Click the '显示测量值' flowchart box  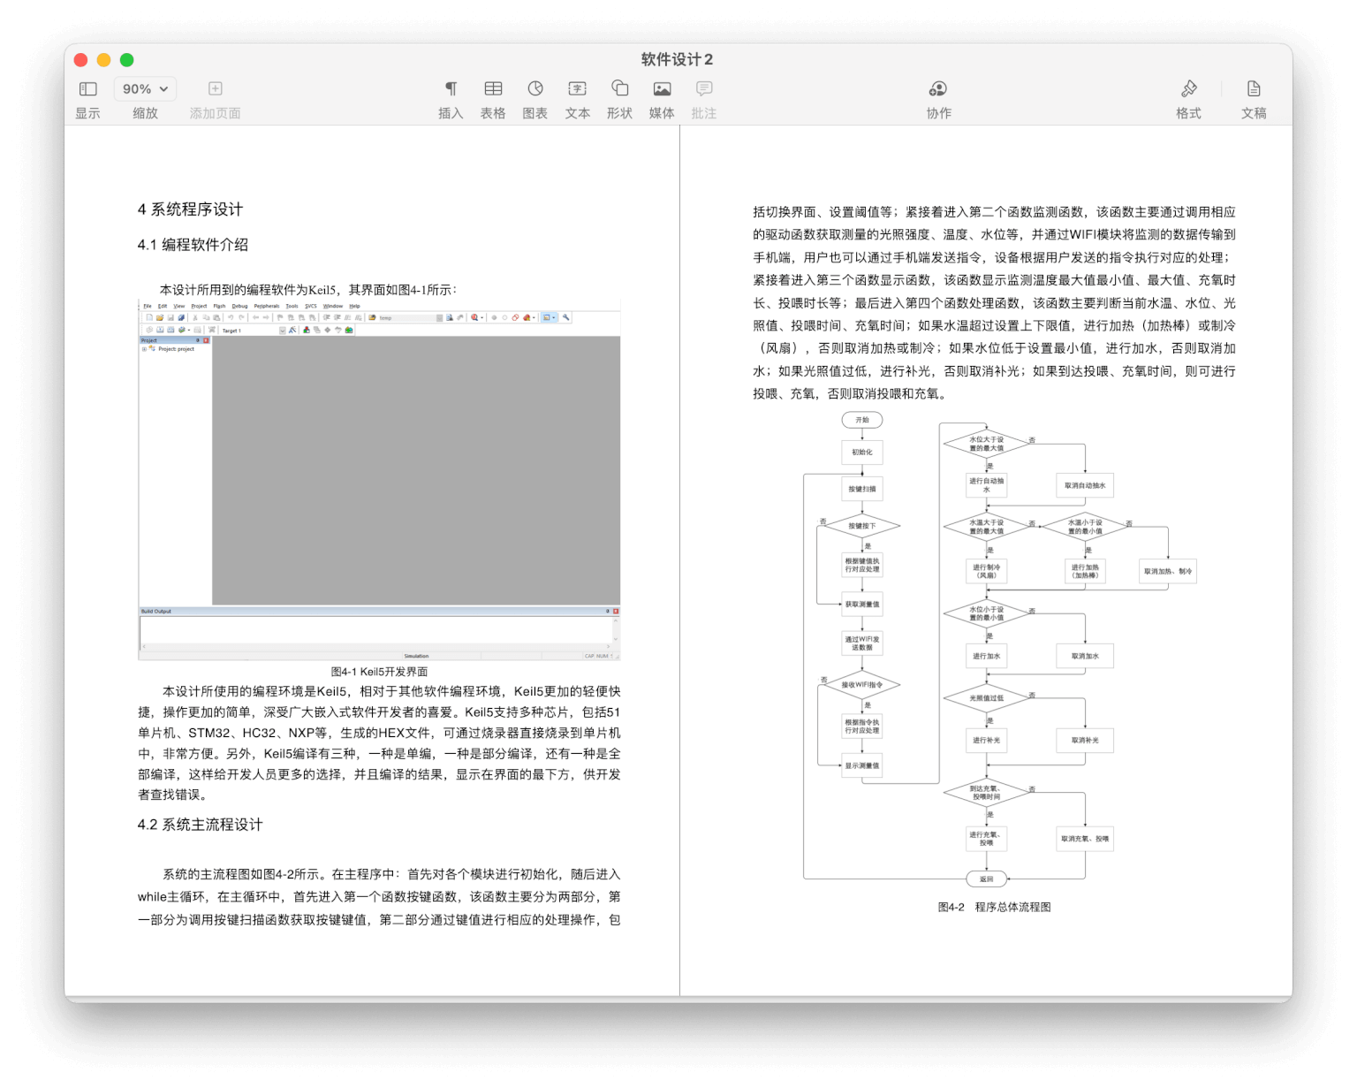pyautogui.click(x=862, y=765)
